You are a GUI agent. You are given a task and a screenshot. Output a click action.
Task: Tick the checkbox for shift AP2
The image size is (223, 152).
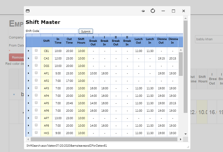click(x=36, y=80)
